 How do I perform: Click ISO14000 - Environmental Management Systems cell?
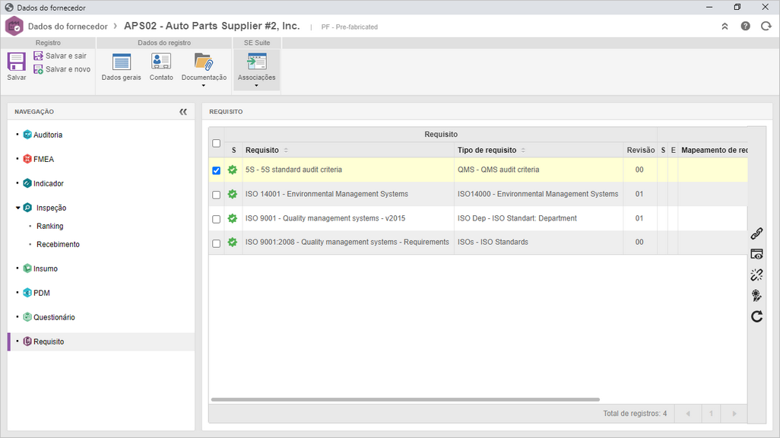pyautogui.click(x=537, y=194)
